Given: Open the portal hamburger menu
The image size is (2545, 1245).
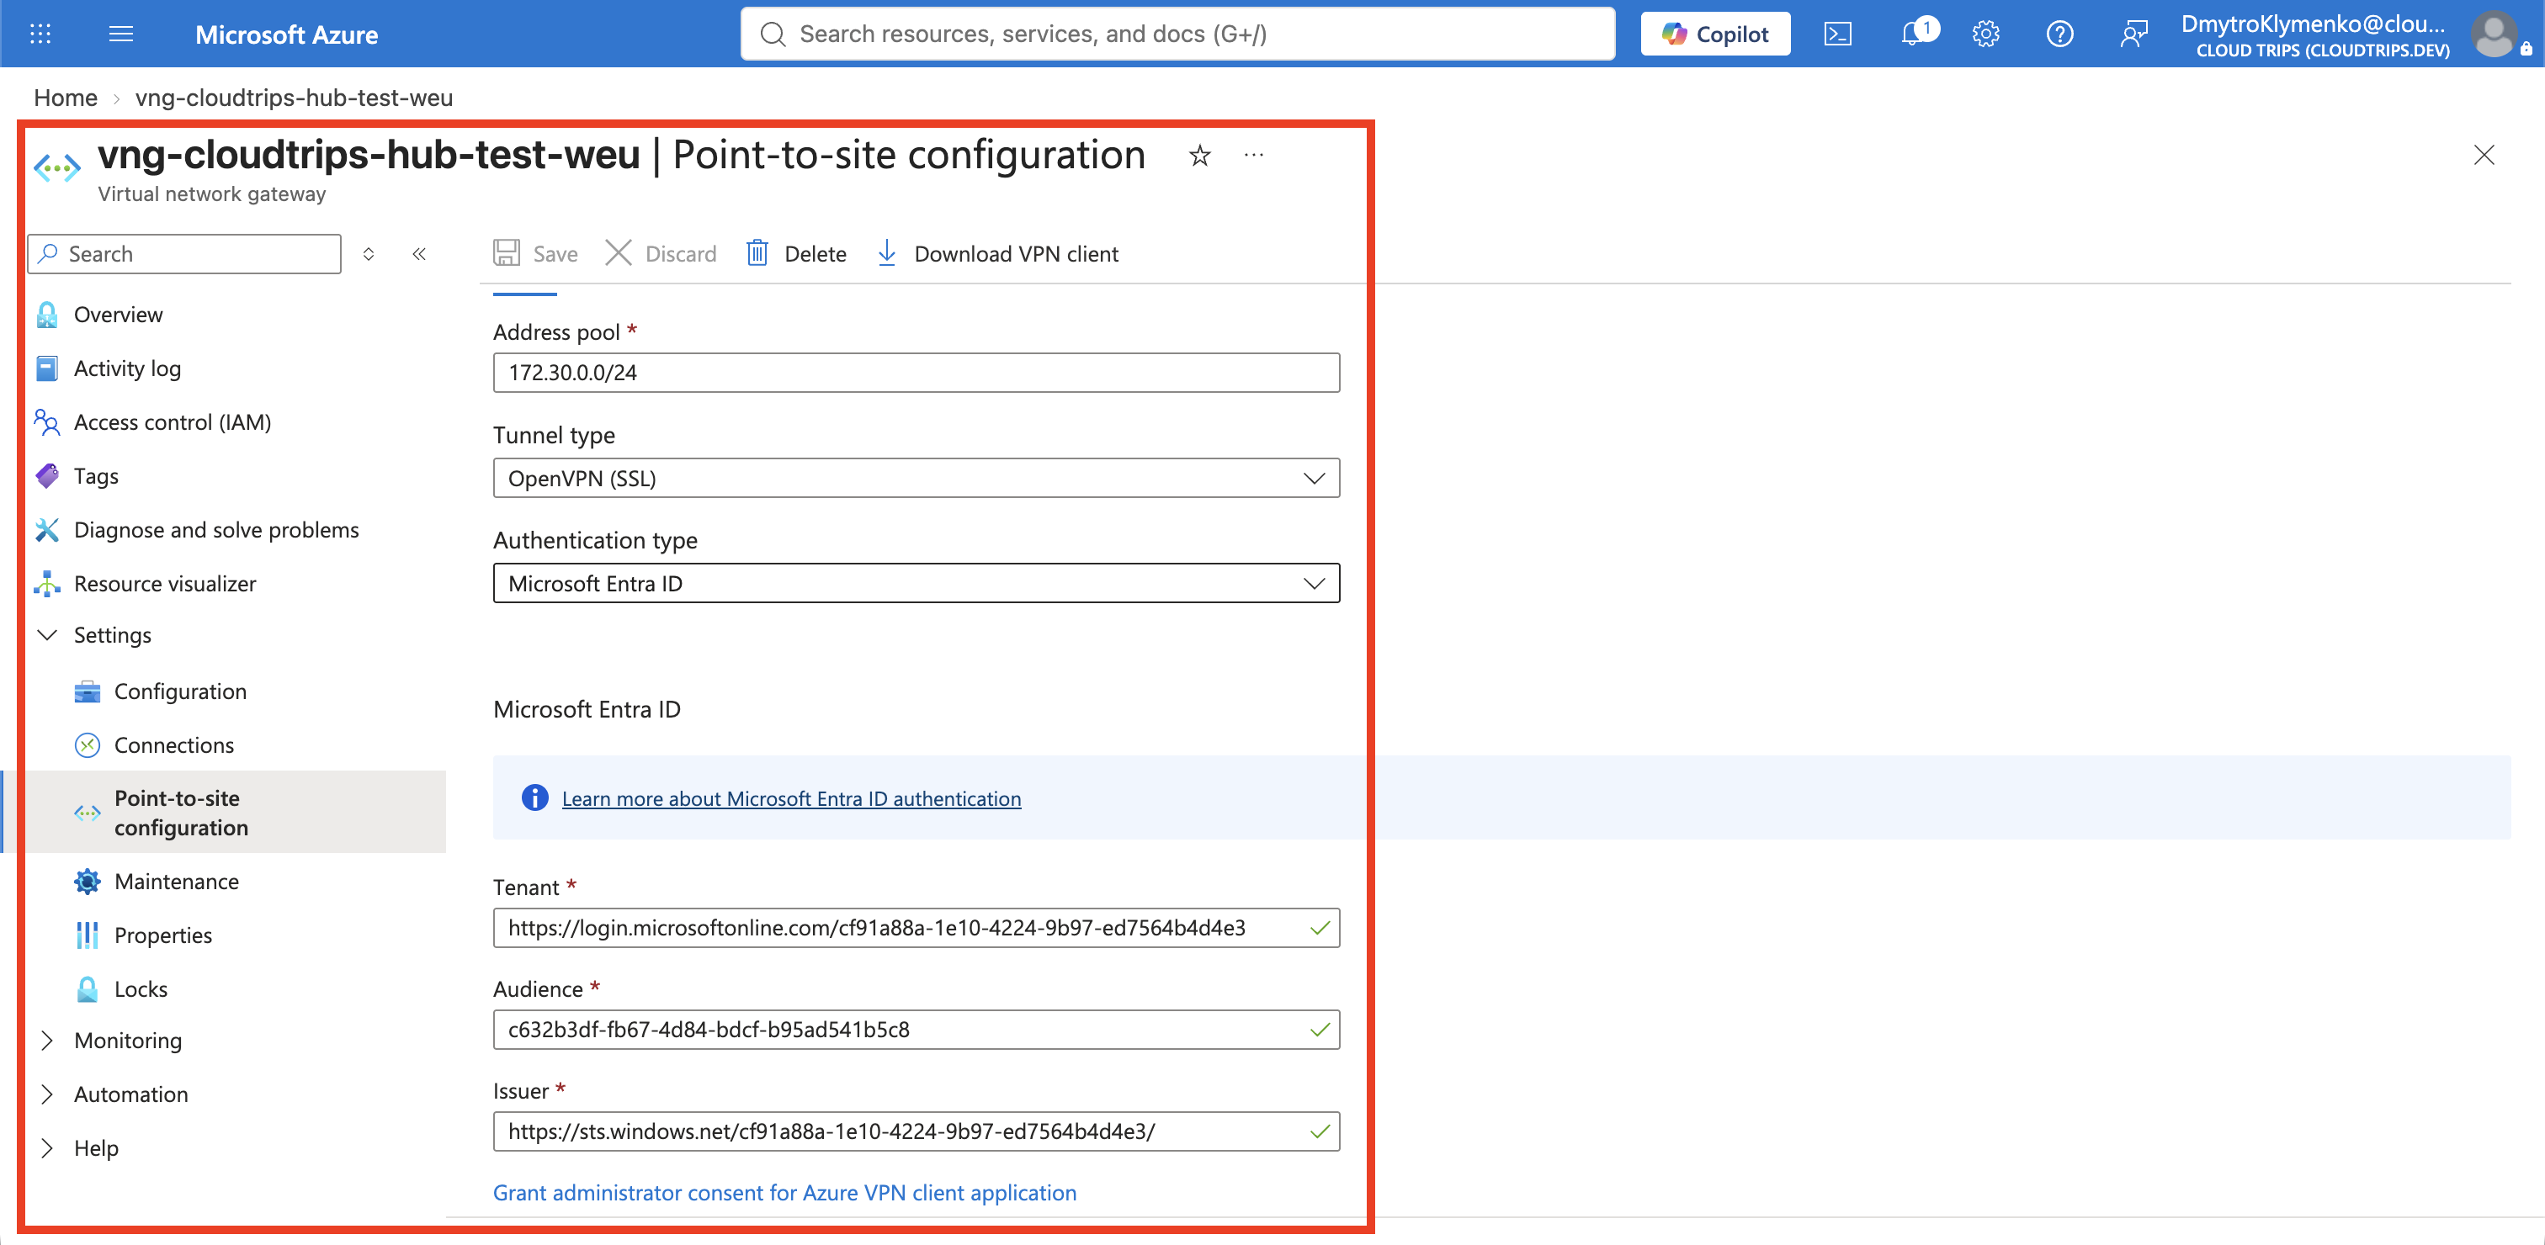Looking at the screenshot, I should click(120, 34).
